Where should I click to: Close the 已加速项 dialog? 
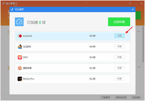[x=133, y=9]
